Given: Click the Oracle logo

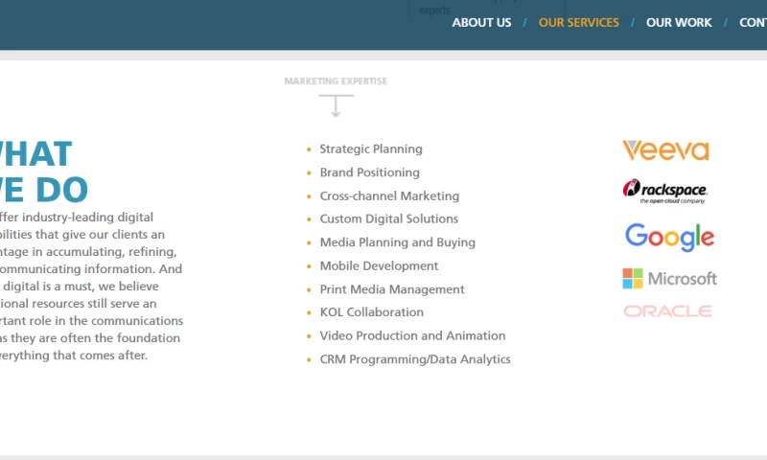Looking at the screenshot, I should (x=667, y=311).
